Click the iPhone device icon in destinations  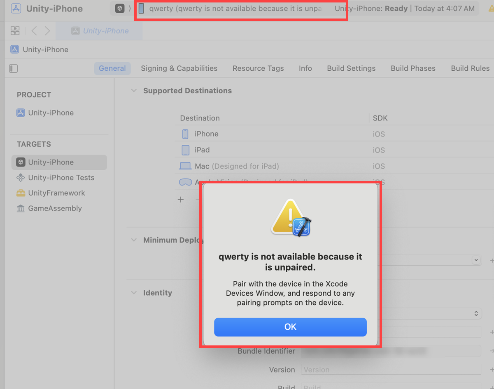185,134
